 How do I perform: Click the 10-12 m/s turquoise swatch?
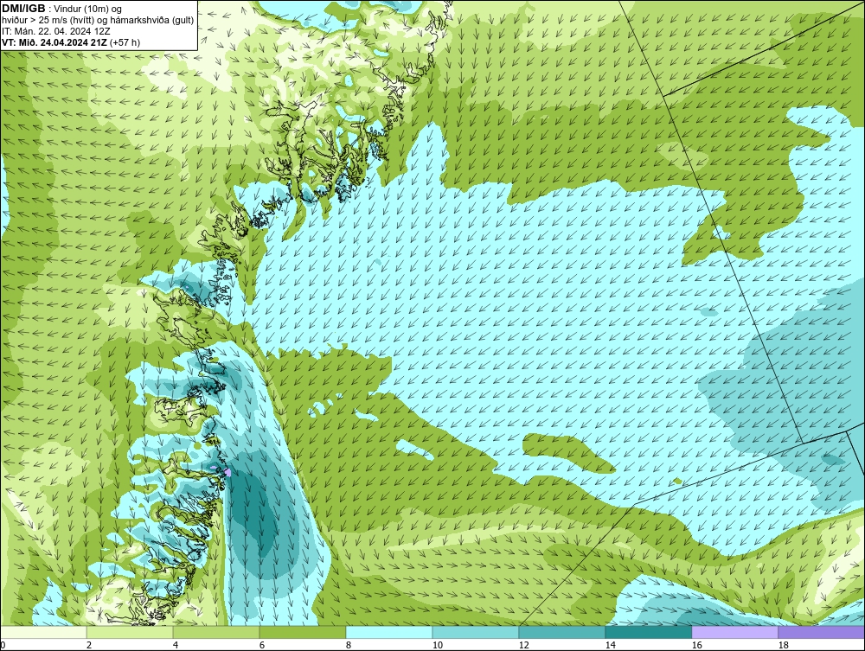click(476, 632)
